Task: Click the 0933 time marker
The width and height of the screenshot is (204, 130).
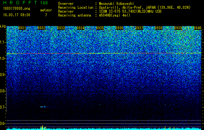Action: pos(61,28)
